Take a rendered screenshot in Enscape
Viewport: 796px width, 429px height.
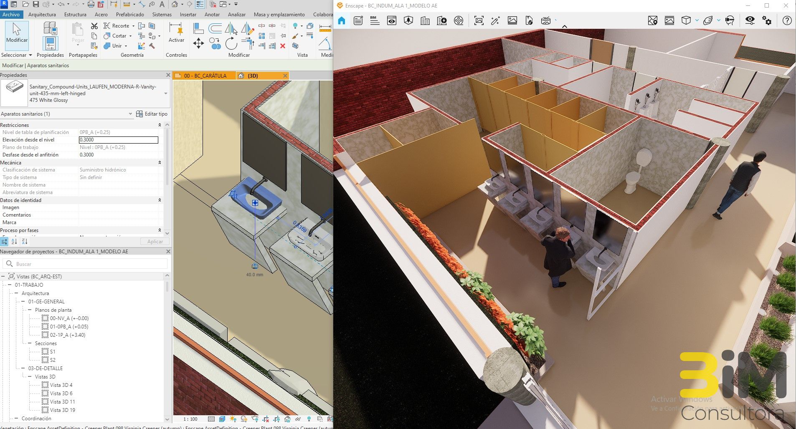pyautogui.click(x=479, y=20)
